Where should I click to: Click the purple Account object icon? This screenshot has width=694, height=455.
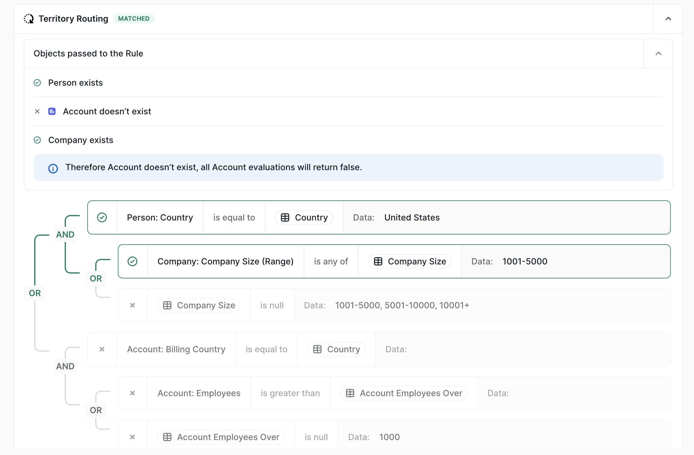[52, 111]
